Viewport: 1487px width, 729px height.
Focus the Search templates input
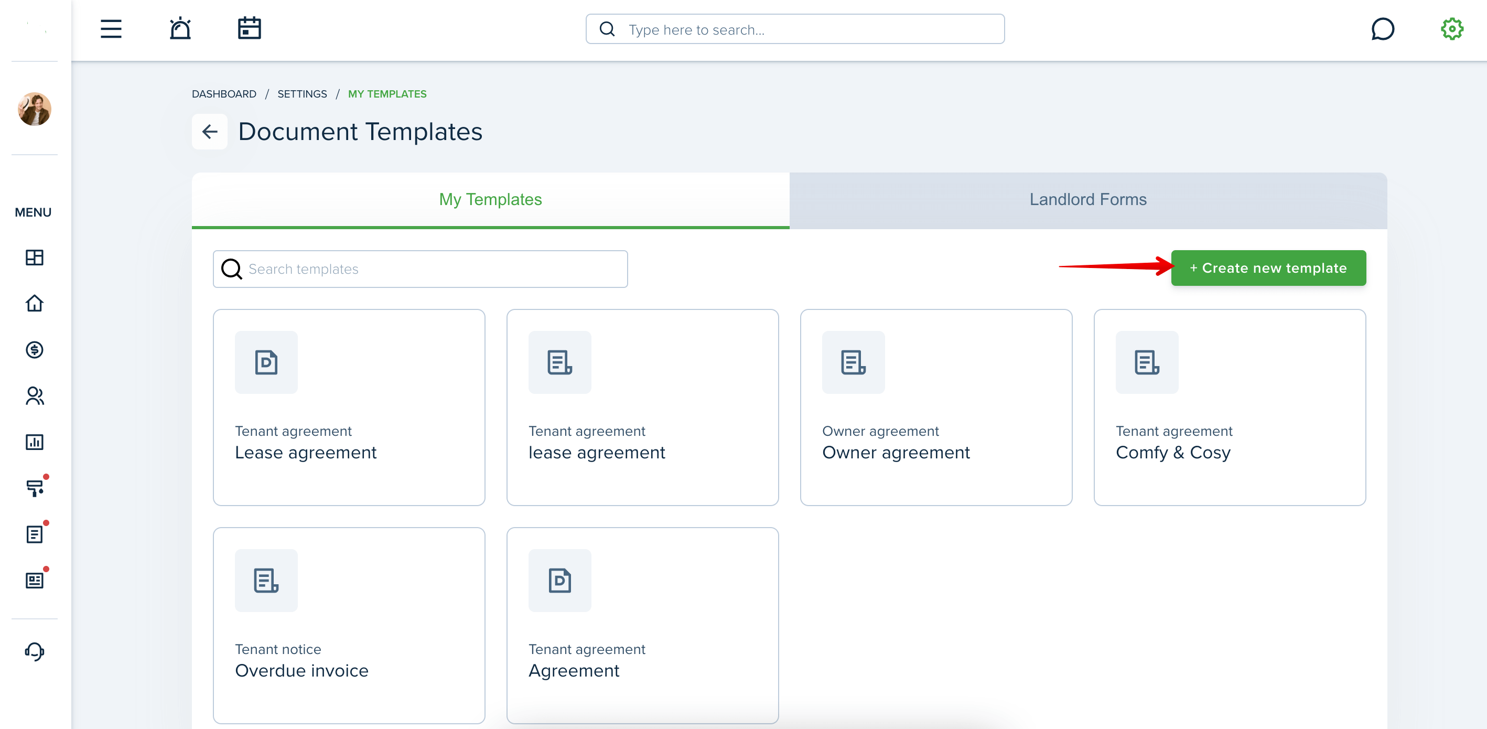click(420, 270)
